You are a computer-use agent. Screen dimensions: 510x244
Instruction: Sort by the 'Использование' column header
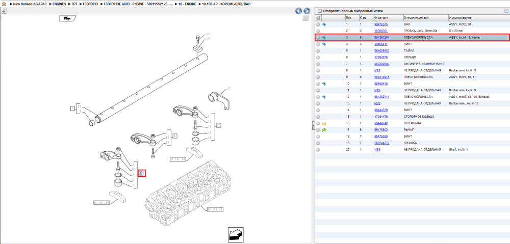[x=479, y=17]
